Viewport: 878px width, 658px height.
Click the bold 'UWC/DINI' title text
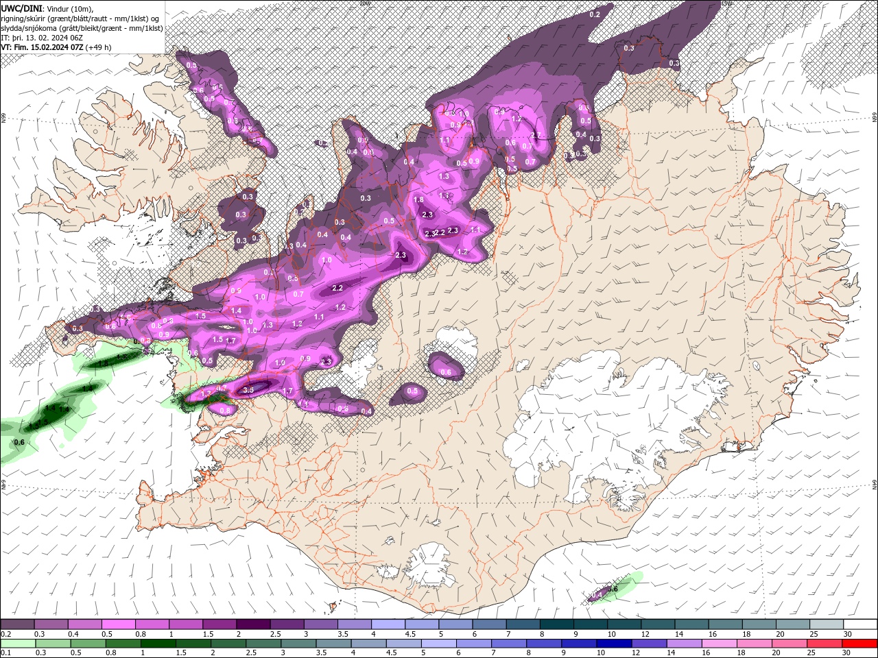[22, 9]
